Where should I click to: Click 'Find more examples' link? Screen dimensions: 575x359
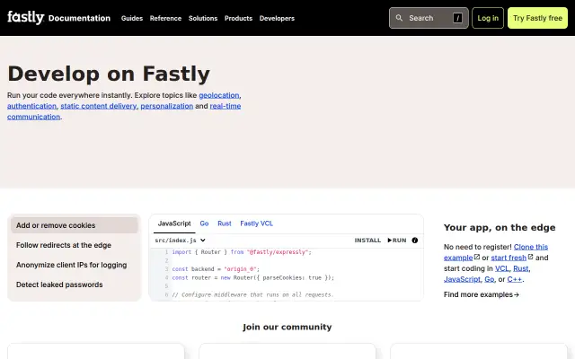click(x=482, y=294)
